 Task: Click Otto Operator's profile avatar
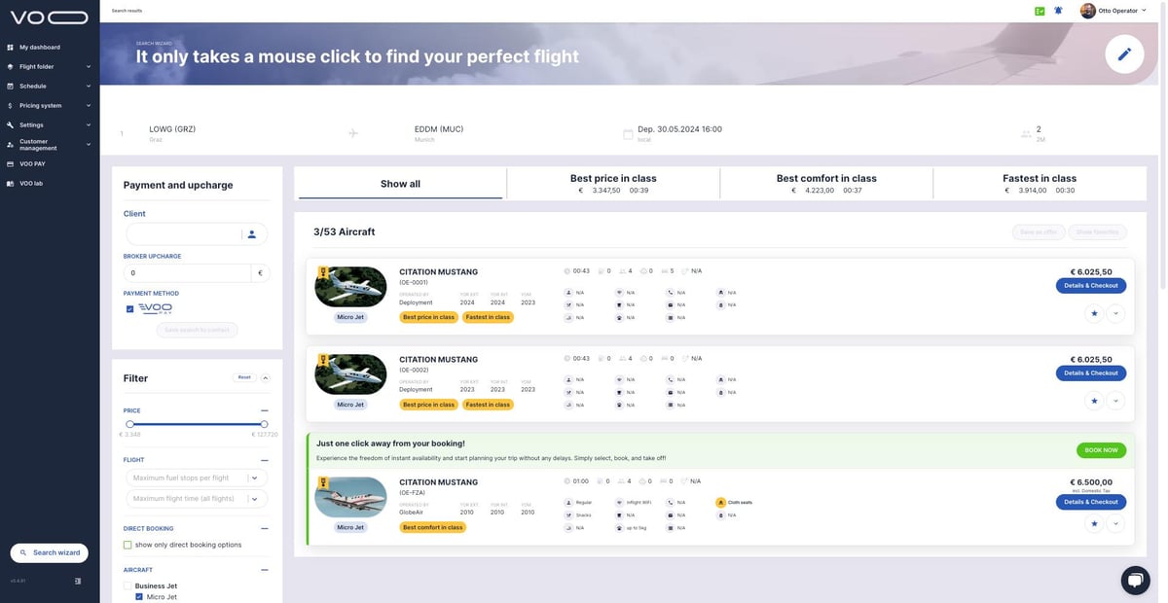pos(1087,11)
